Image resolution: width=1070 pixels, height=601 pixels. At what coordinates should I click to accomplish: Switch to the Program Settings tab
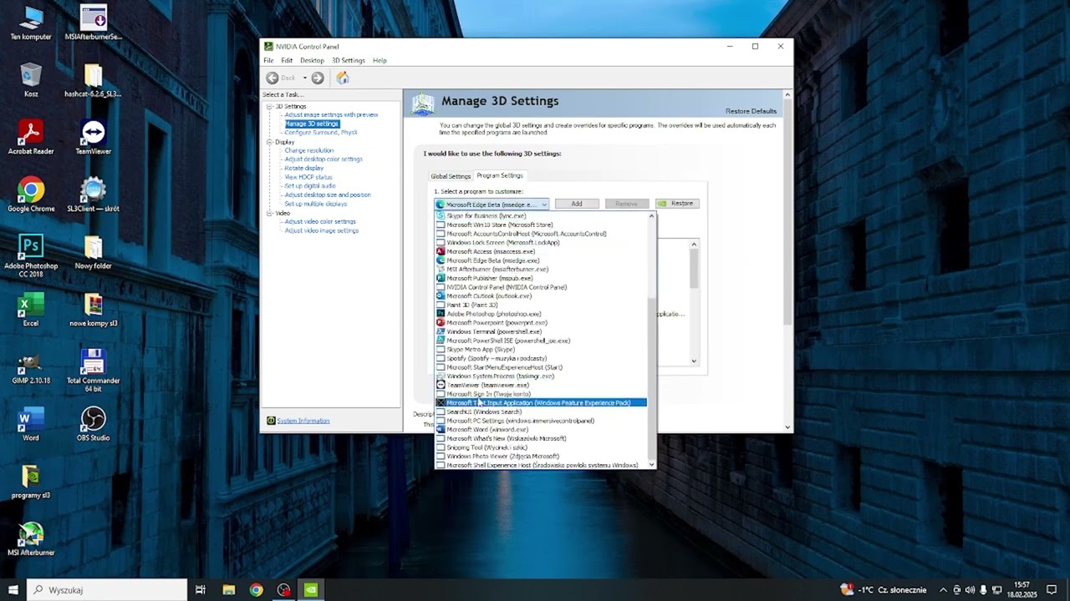point(500,175)
